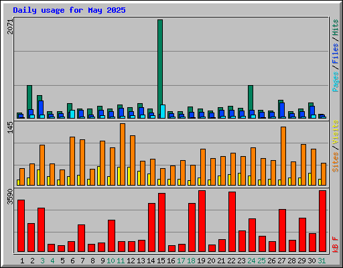Viewport: 343px width, 268px height.
Task: Click the red KBytes bar for day 1
Action: point(21,226)
